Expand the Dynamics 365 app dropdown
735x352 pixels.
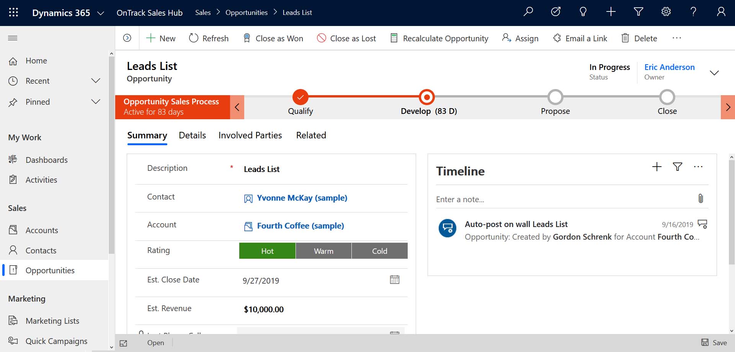(101, 13)
